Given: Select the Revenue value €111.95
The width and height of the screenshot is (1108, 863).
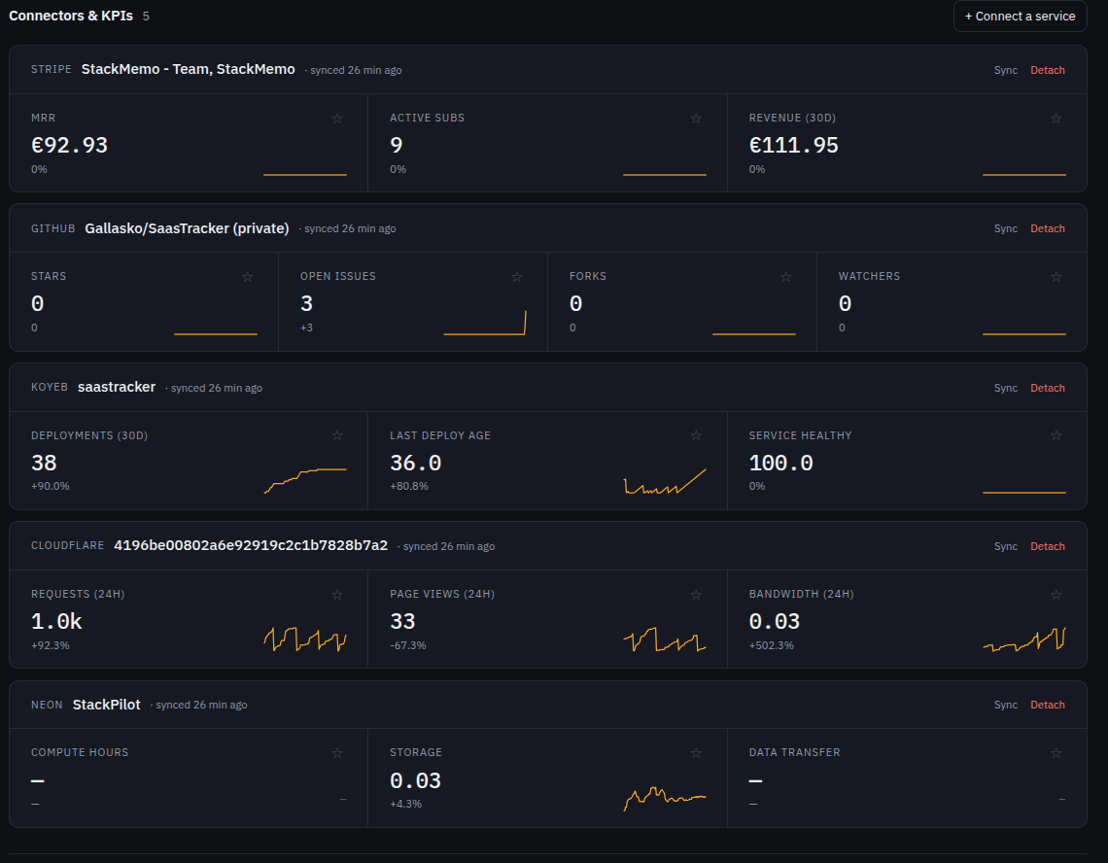Looking at the screenshot, I should (793, 145).
